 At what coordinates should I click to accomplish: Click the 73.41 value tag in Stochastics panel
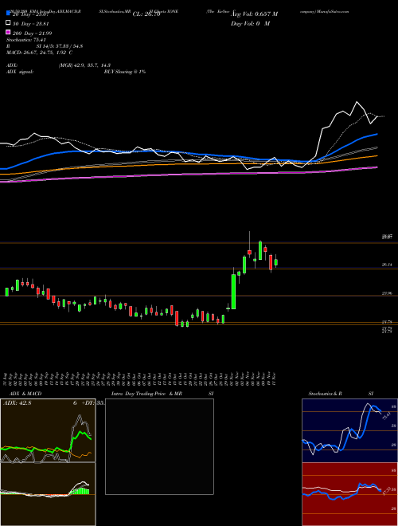tap(386, 417)
